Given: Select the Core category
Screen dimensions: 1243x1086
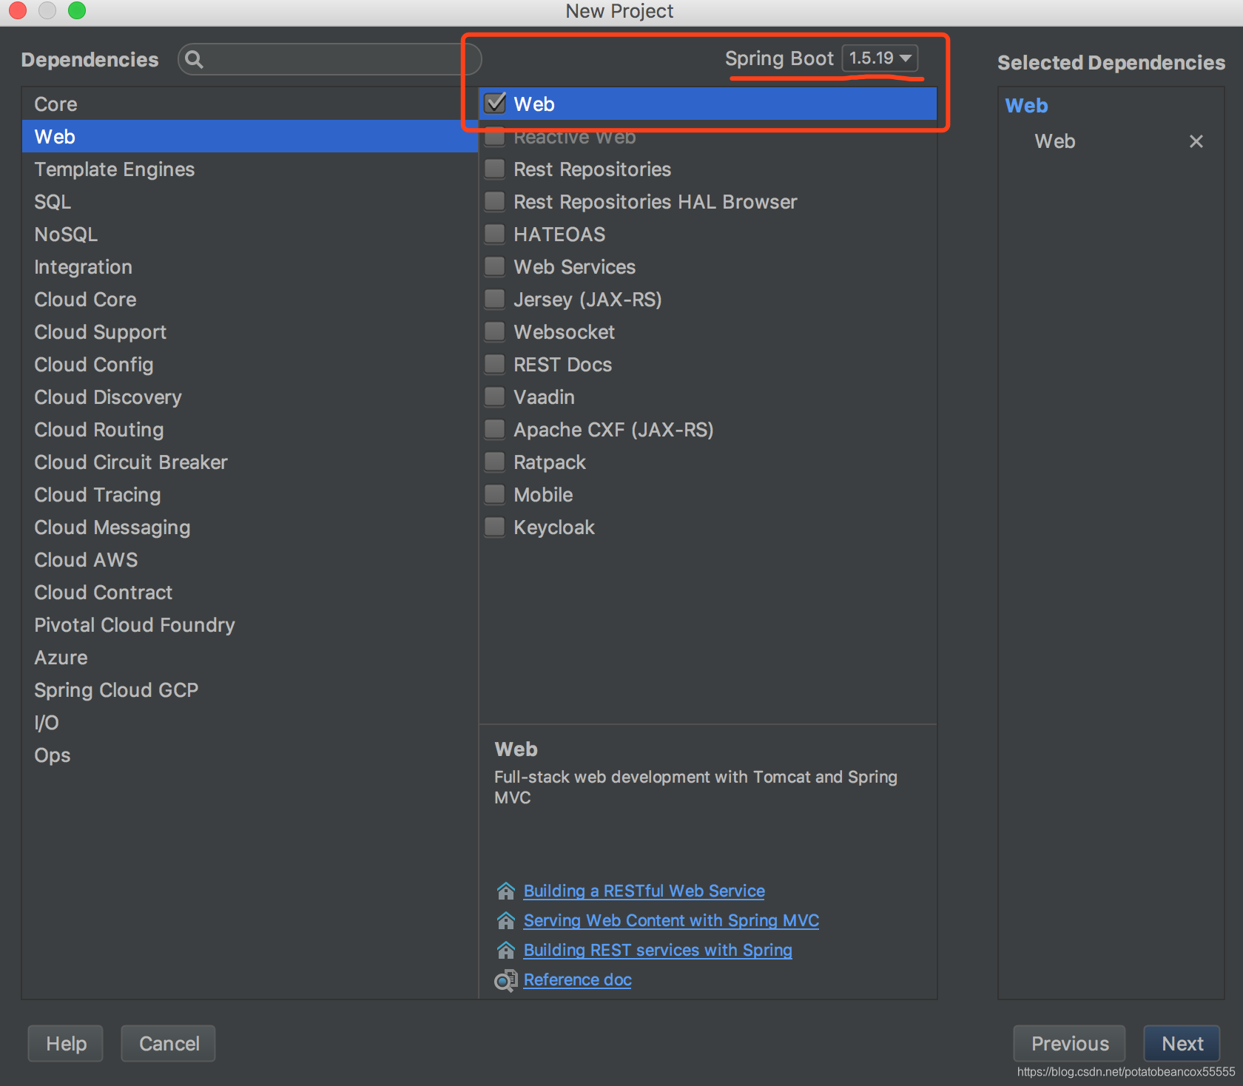Looking at the screenshot, I should [x=250, y=104].
